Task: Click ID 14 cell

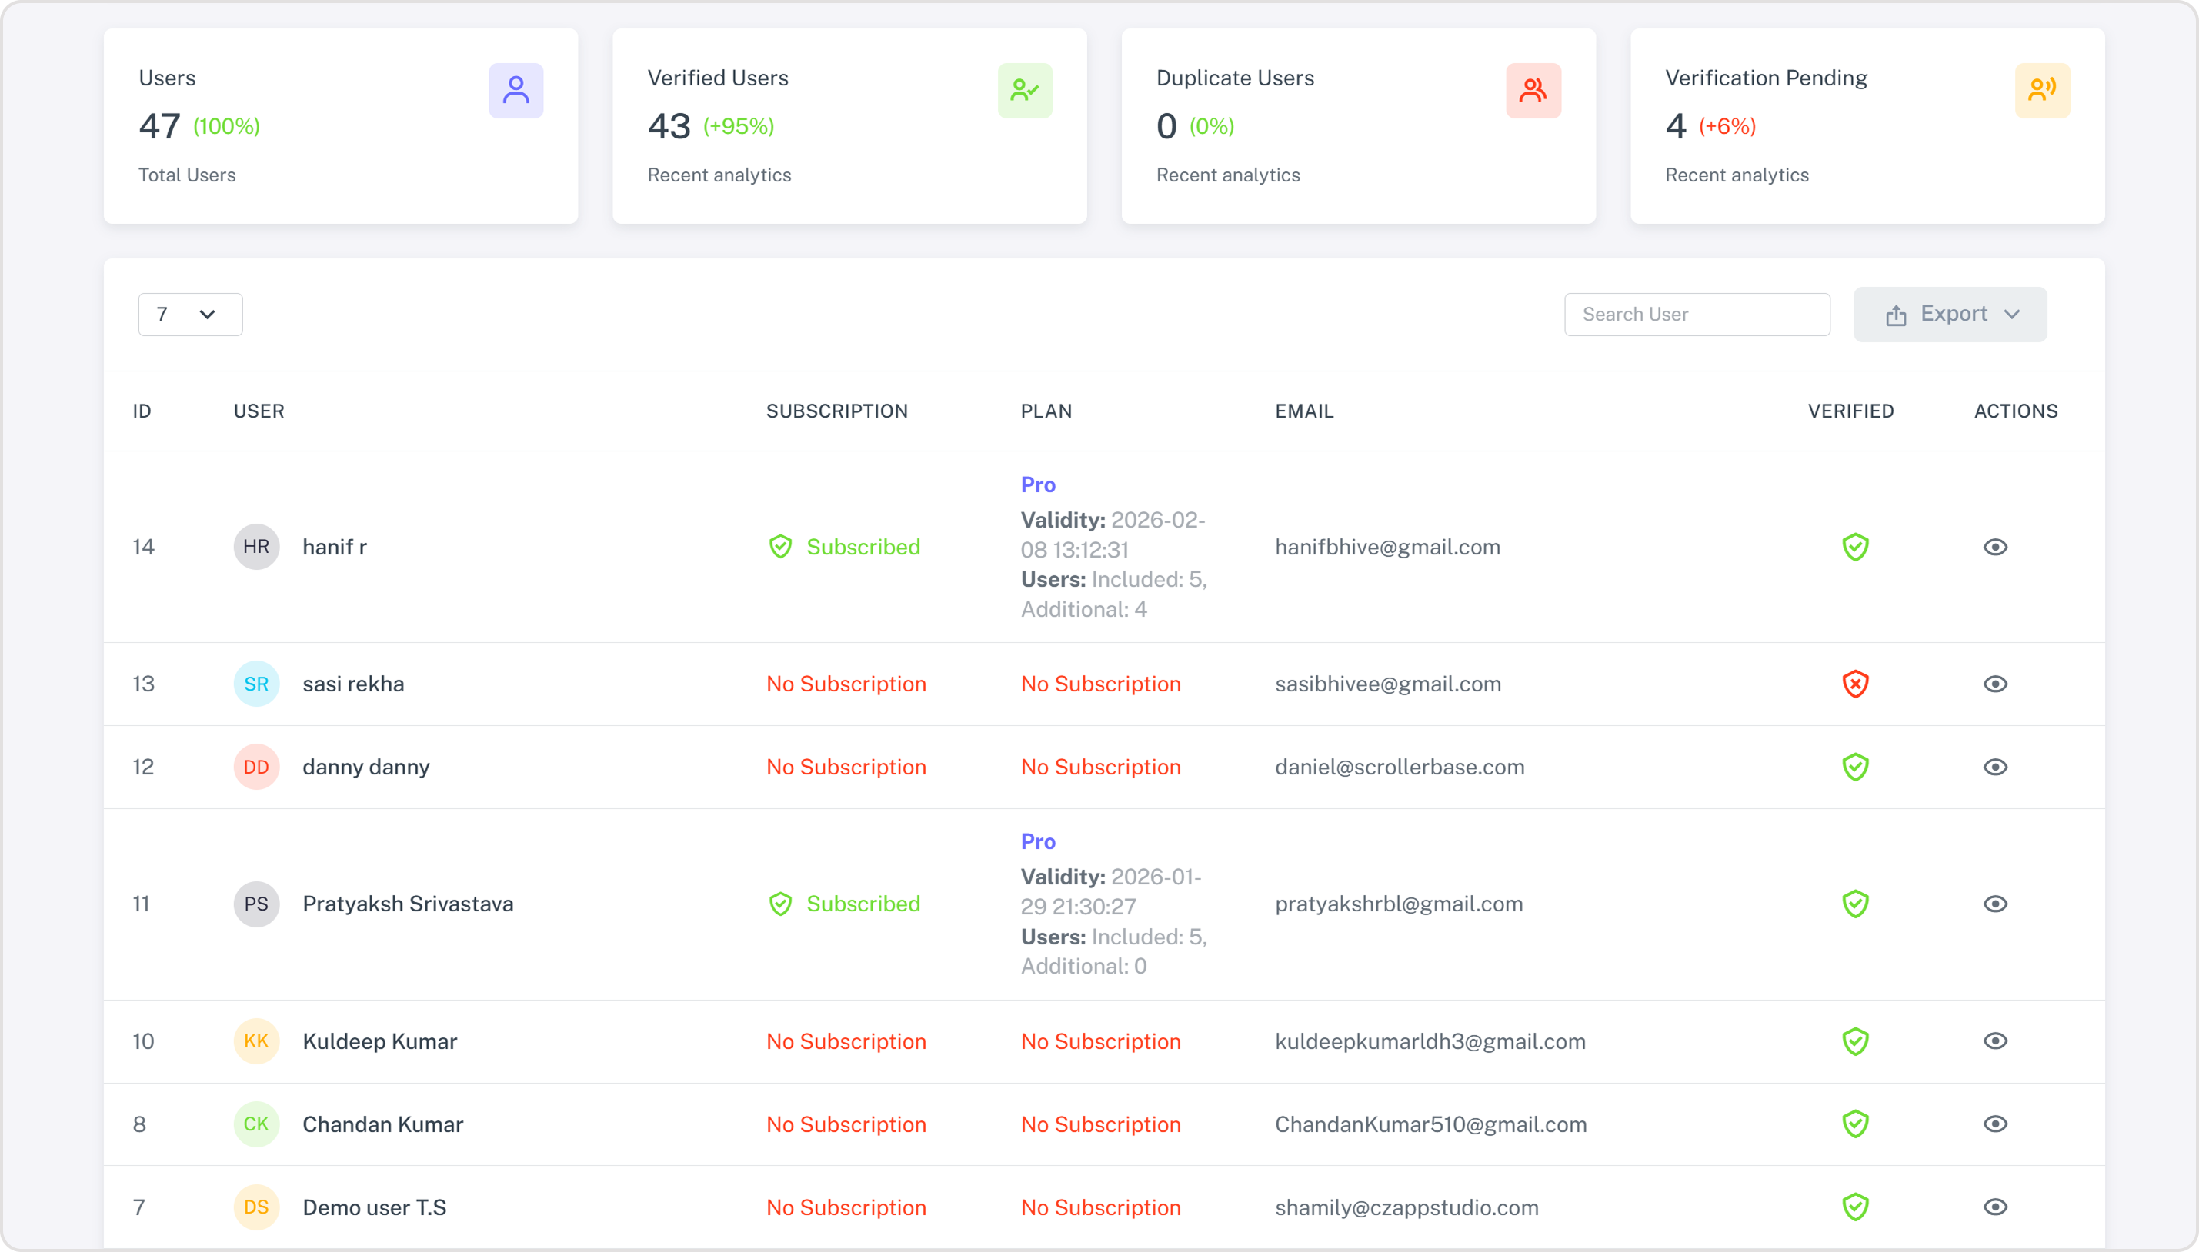Action: pyautogui.click(x=144, y=547)
